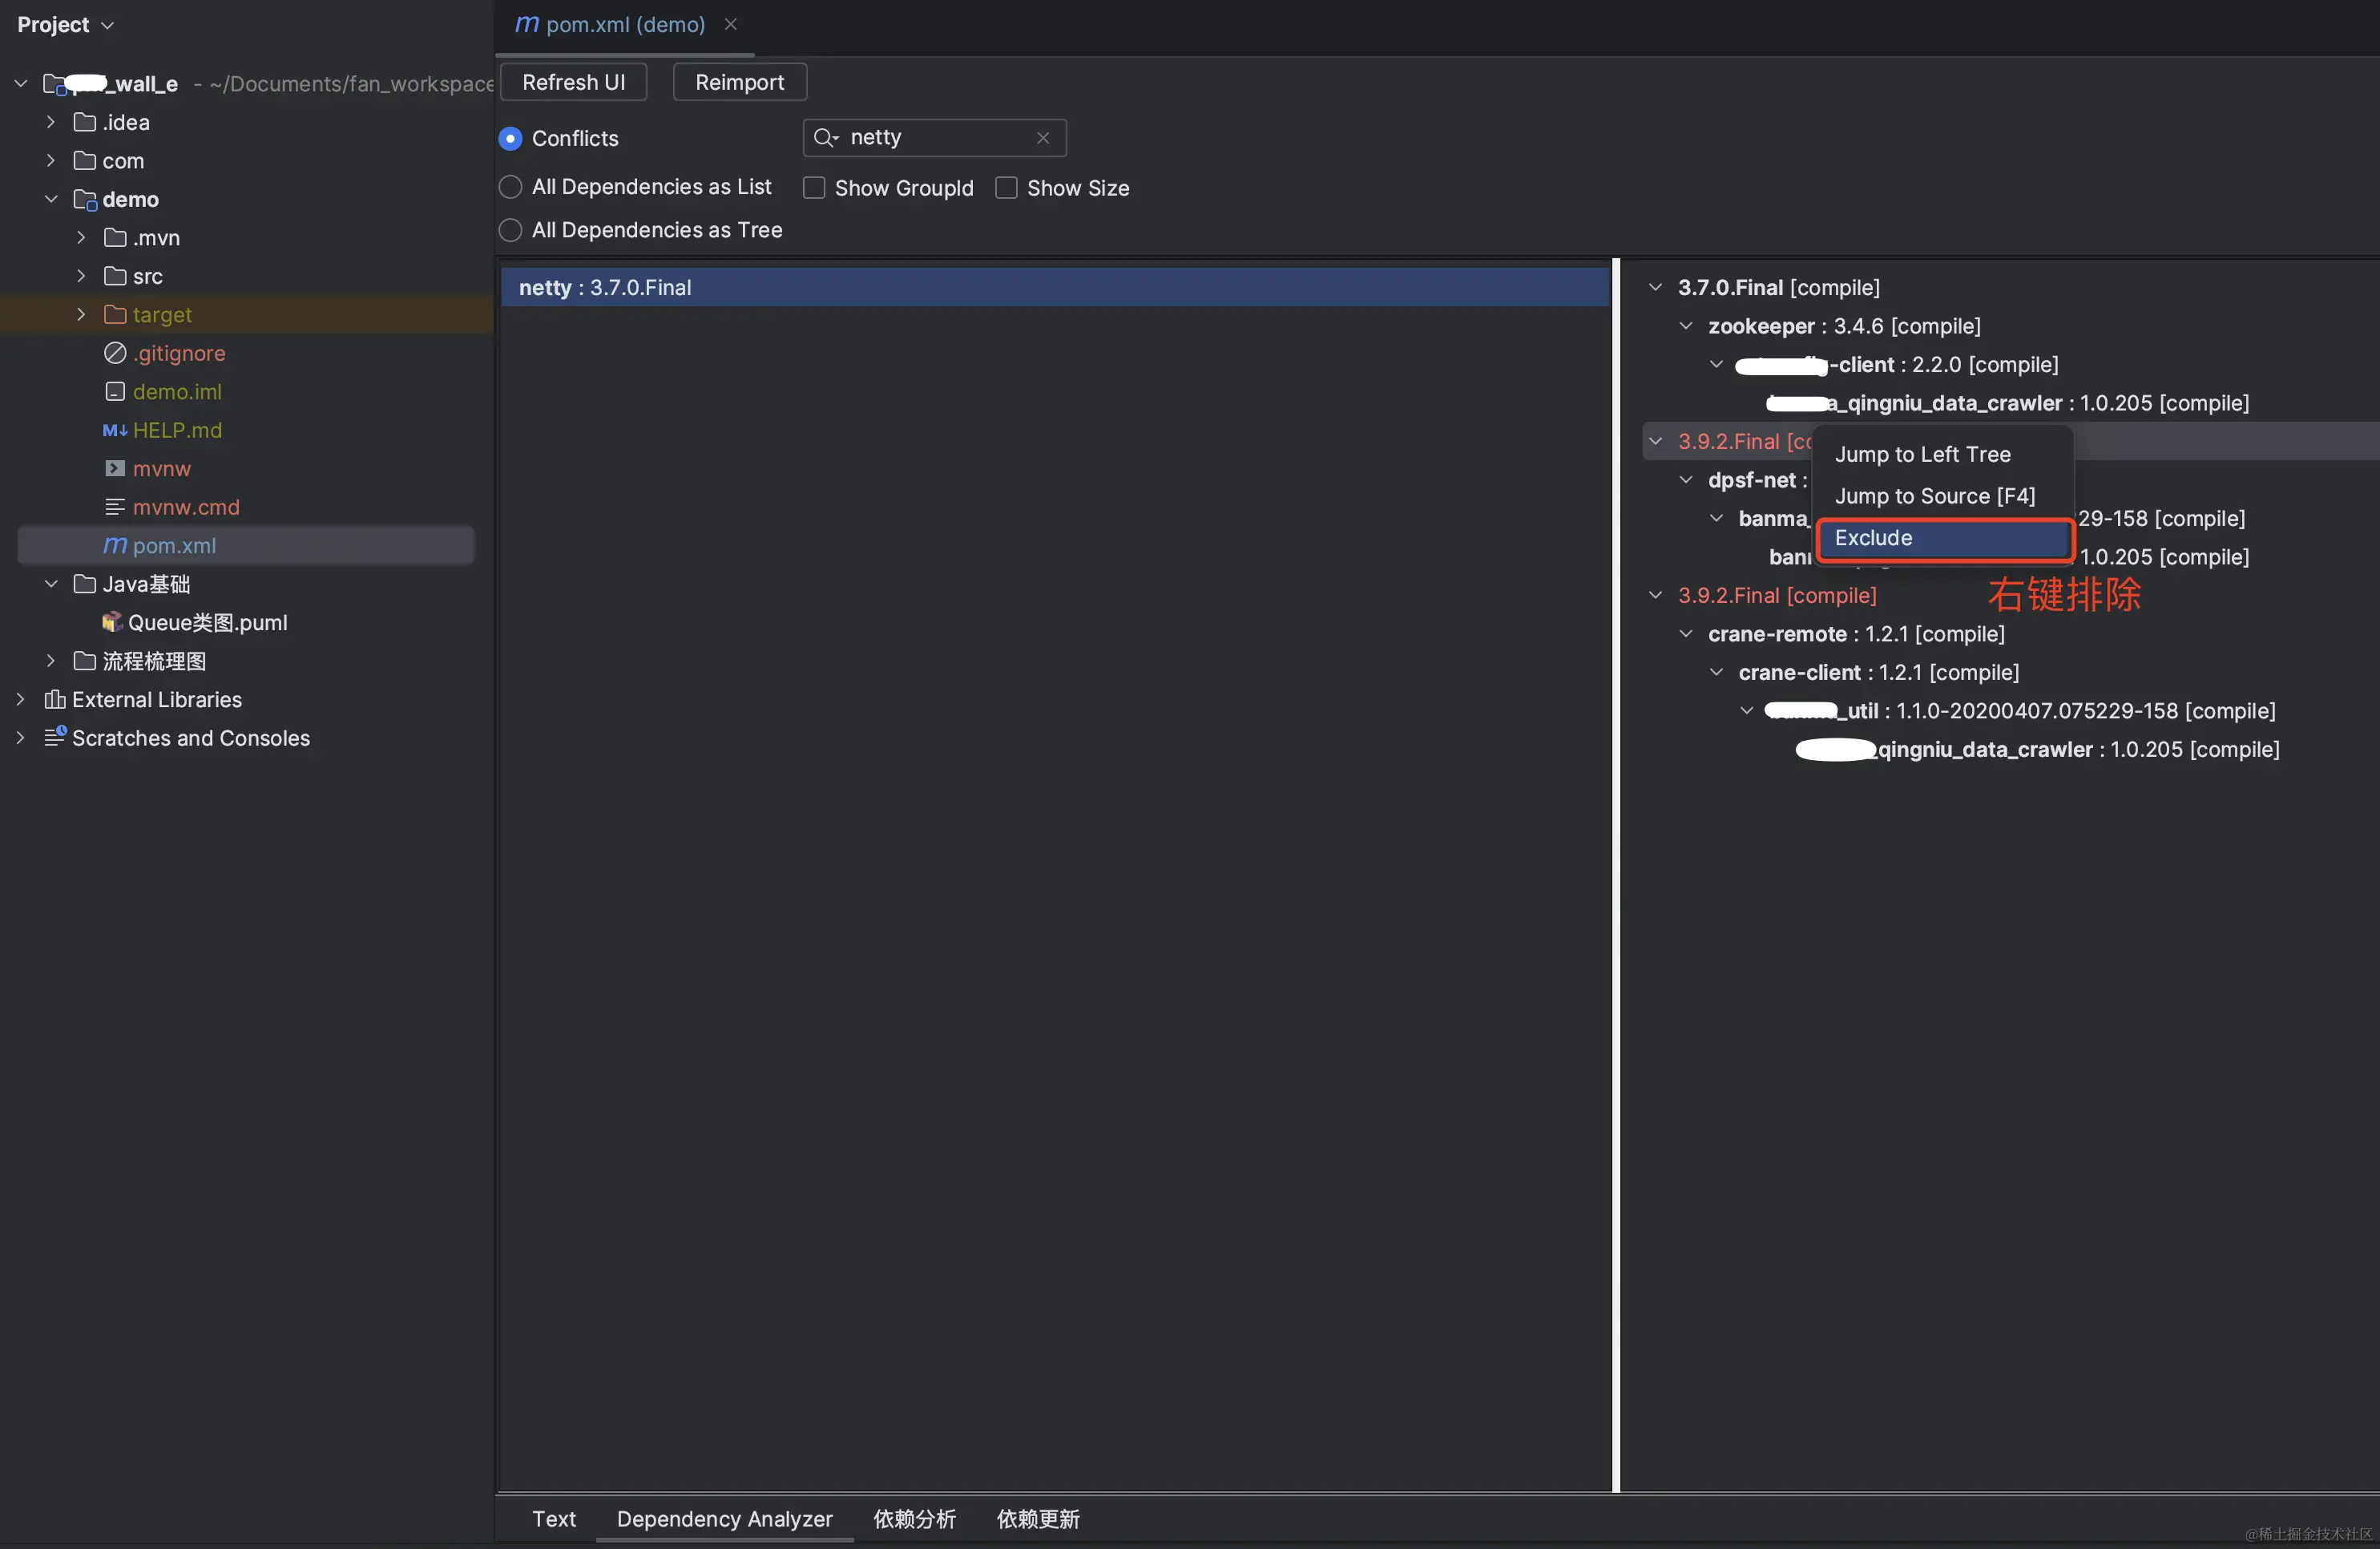This screenshot has height=1549, width=2380.
Task: Click the Queue类图.puml file icon
Action: [112, 622]
